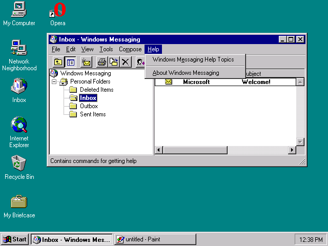Click the message list scroll up arrow
Screen dimensions: 328x246
coord(300,82)
